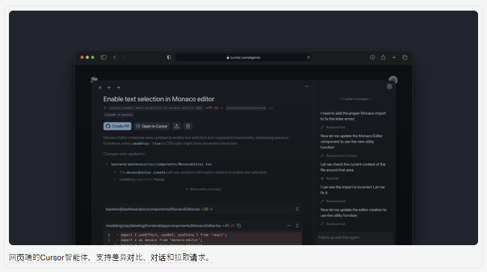Click the Enable text selection in Monaco editor title

point(159,99)
